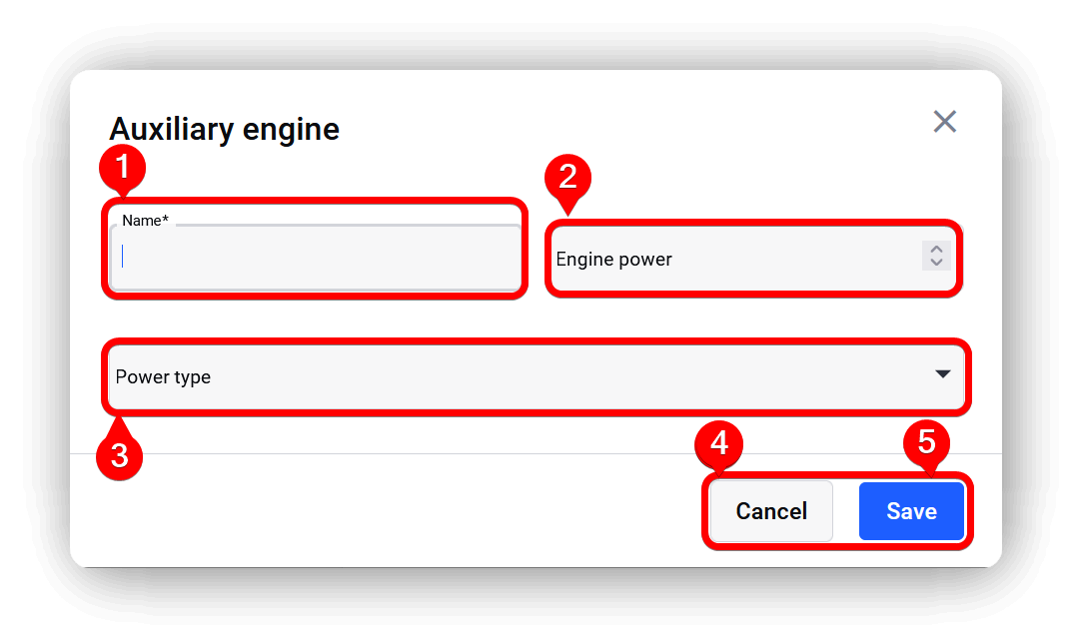
Task: Focus the Name text input field
Action: click(316, 256)
